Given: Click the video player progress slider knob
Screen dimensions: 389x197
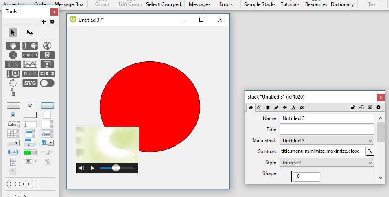Looking at the screenshot, I should click(x=116, y=168).
